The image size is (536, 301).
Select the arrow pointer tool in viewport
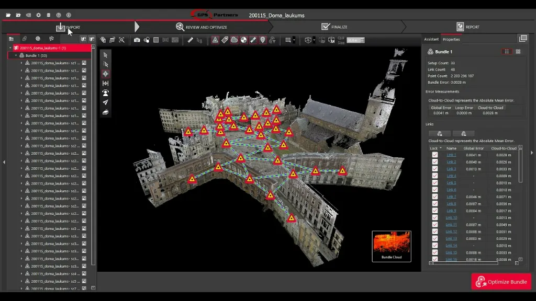tap(106, 55)
